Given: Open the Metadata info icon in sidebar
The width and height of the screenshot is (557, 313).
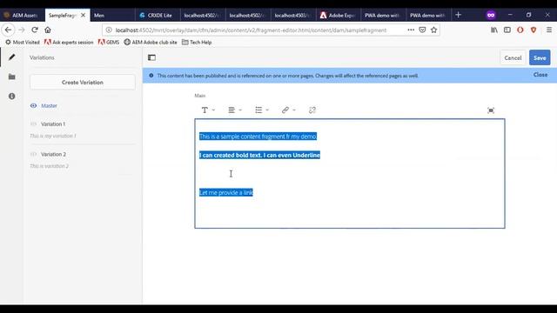Looking at the screenshot, I should (x=11, y=97).
